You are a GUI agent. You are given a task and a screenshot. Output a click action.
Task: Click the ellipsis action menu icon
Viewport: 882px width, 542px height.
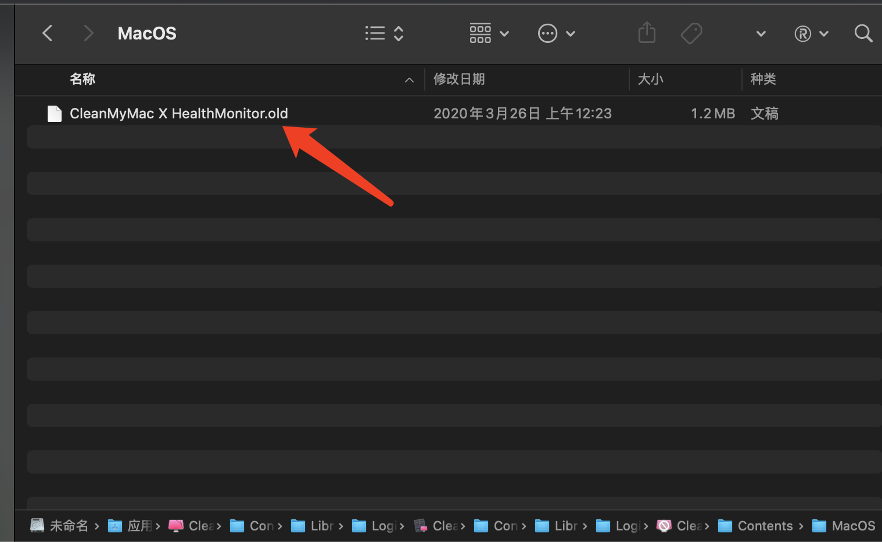[548, 33]
